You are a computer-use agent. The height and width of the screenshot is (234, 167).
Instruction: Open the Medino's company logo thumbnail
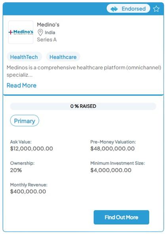click(21, 32)
